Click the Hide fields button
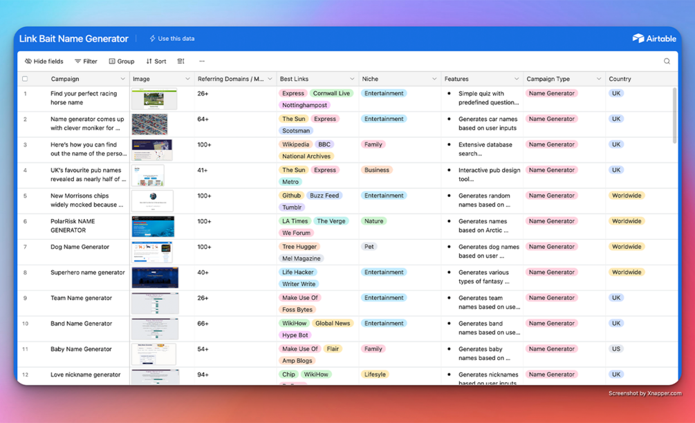This screenshot has width=695, height=423. (44, 61)
